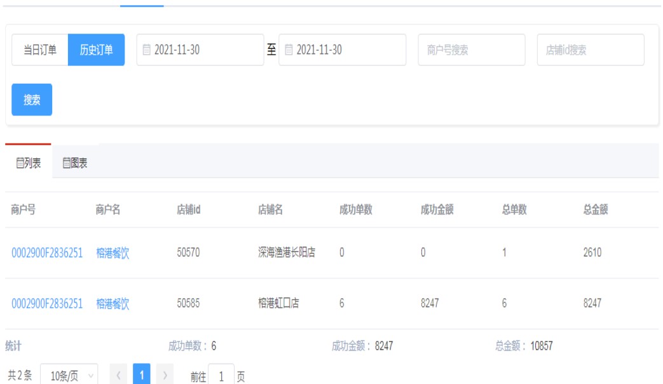663x384 pixels.
Task: Click calendar icon in start date field
Action: click(x=147, y=50)
